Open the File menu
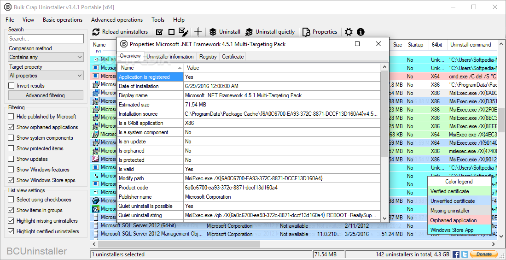 (10, 20)
